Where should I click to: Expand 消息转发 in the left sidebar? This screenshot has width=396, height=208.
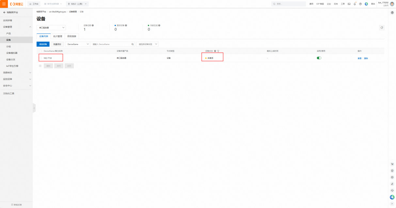16,73
